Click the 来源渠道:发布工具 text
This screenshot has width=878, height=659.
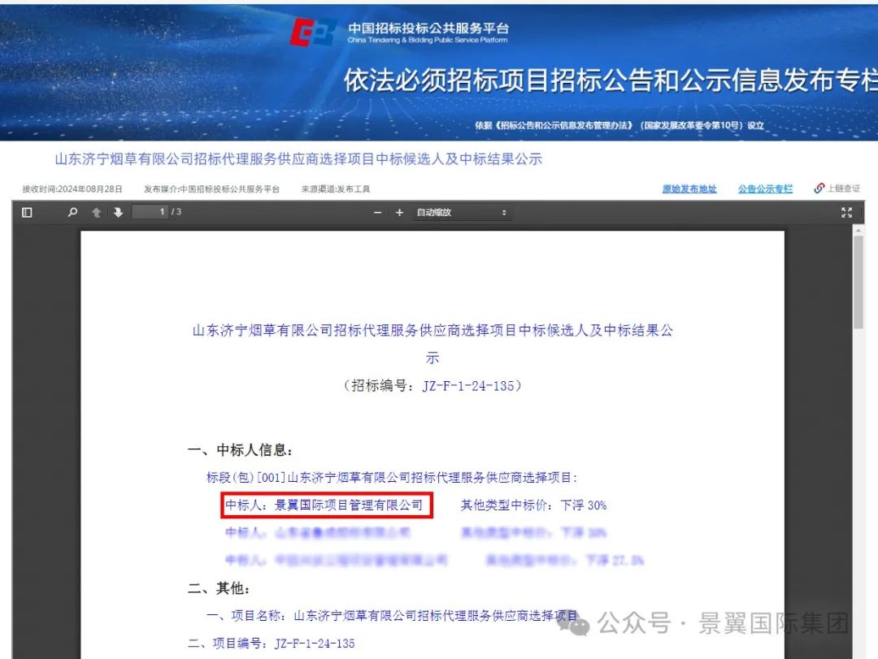click(x=336, y=189)
